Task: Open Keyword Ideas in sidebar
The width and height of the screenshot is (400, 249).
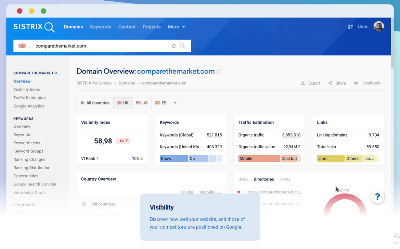Action: tap(27, 143)
